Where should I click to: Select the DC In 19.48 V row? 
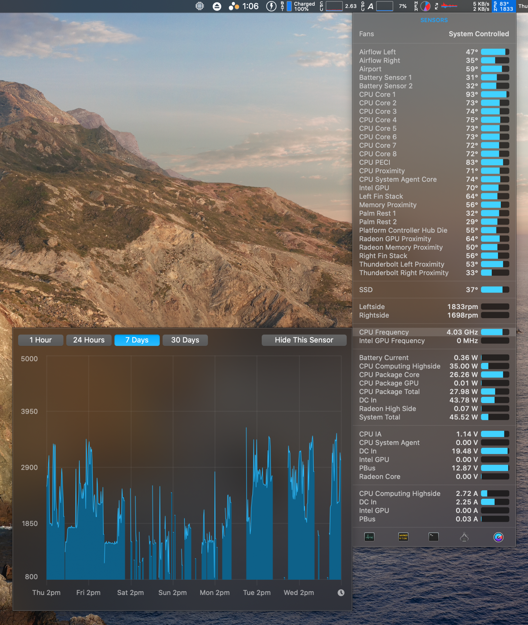(x=434, y=451)
